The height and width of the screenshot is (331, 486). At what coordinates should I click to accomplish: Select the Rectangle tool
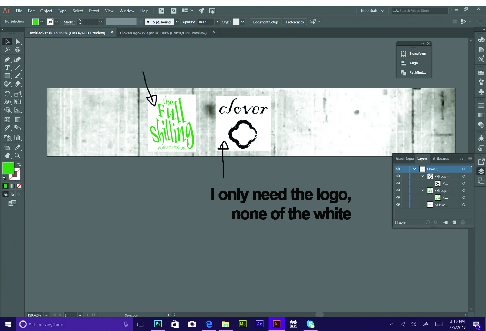pos(7,76)
